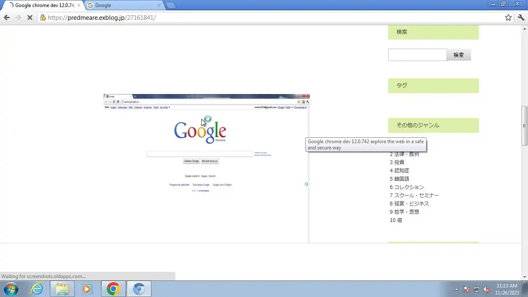Open a new tab
This screenshot has width=528, height=297.
(x=170, y=5)
